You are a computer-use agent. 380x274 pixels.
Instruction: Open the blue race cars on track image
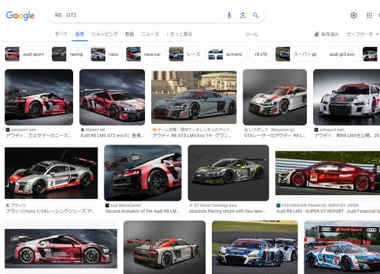pos(255,247)
